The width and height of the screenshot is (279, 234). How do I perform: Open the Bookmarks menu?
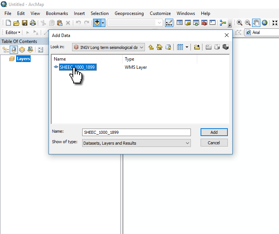click(x=57, y=13)
